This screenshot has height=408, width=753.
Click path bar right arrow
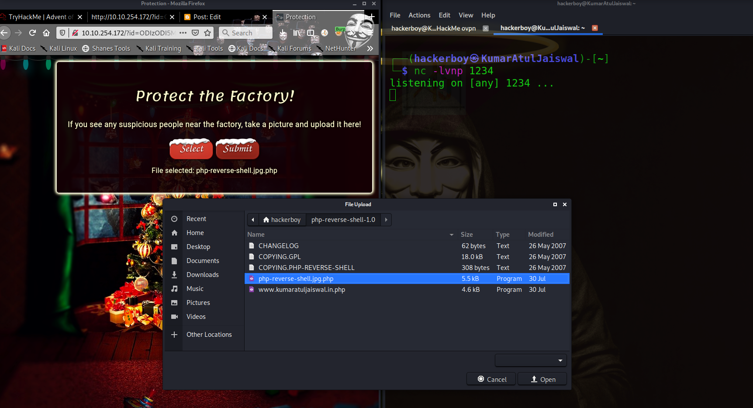coord(386,220)
